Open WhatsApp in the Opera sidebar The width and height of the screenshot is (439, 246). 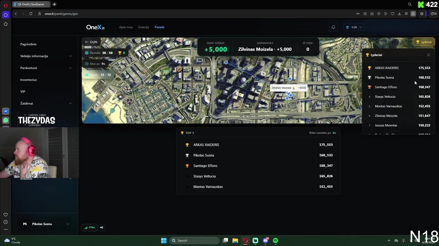(5, 120)
